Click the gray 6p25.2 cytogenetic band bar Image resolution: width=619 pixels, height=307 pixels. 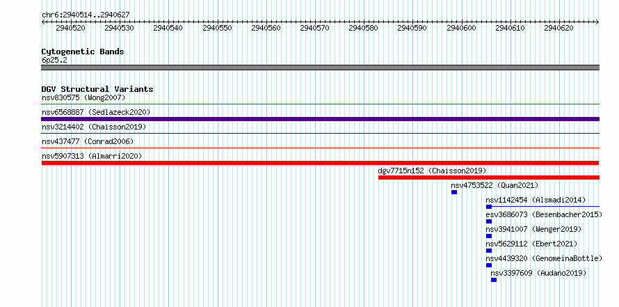click(x=321, y=68)
